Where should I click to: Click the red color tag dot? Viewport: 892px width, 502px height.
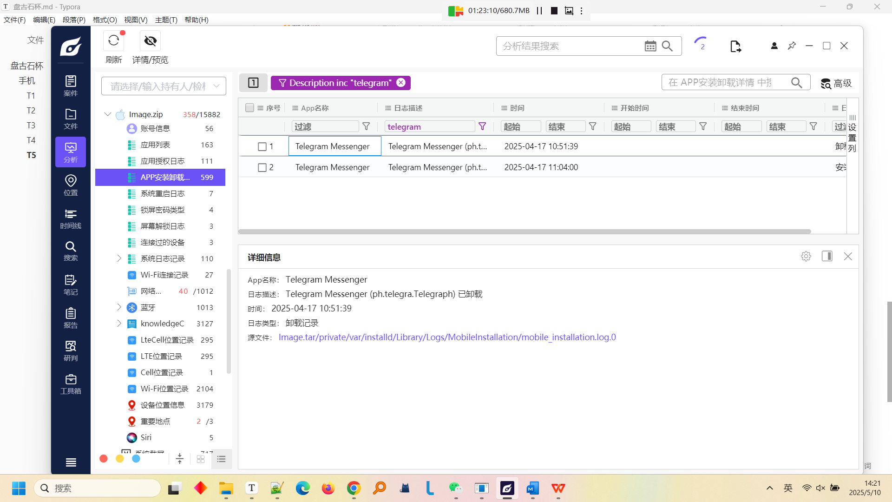(x=104, y=459)
